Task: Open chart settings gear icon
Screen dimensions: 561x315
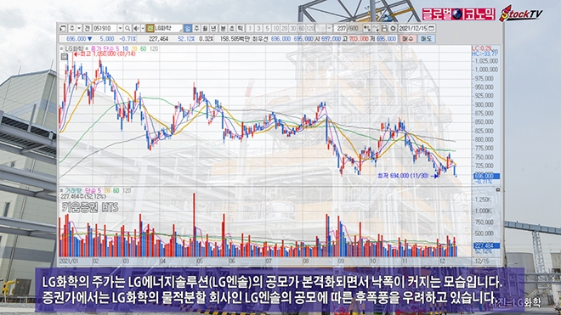Action: pyautogui.click(x=394, y=28)
